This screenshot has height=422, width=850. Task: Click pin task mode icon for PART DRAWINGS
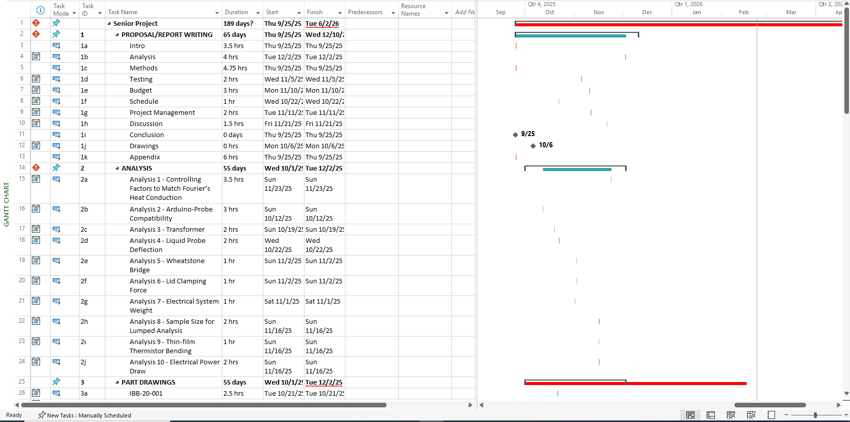tap(56, 382)
